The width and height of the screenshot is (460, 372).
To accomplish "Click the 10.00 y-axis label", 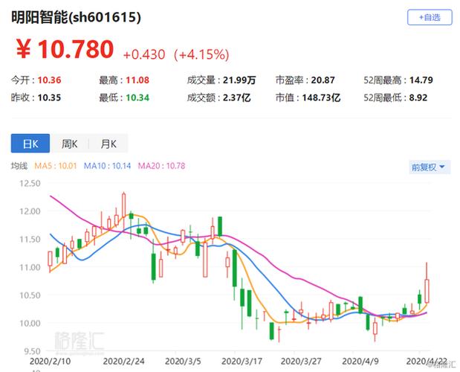I will click(30, 323).
